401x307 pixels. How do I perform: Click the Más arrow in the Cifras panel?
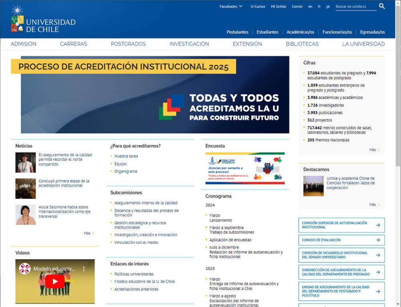[374, 149]
